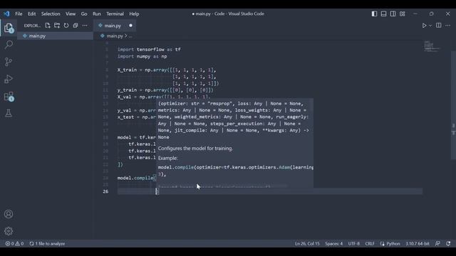This screenshot has height=256, width=456.
Task: Customize layout from title bar
Action: 402,14
